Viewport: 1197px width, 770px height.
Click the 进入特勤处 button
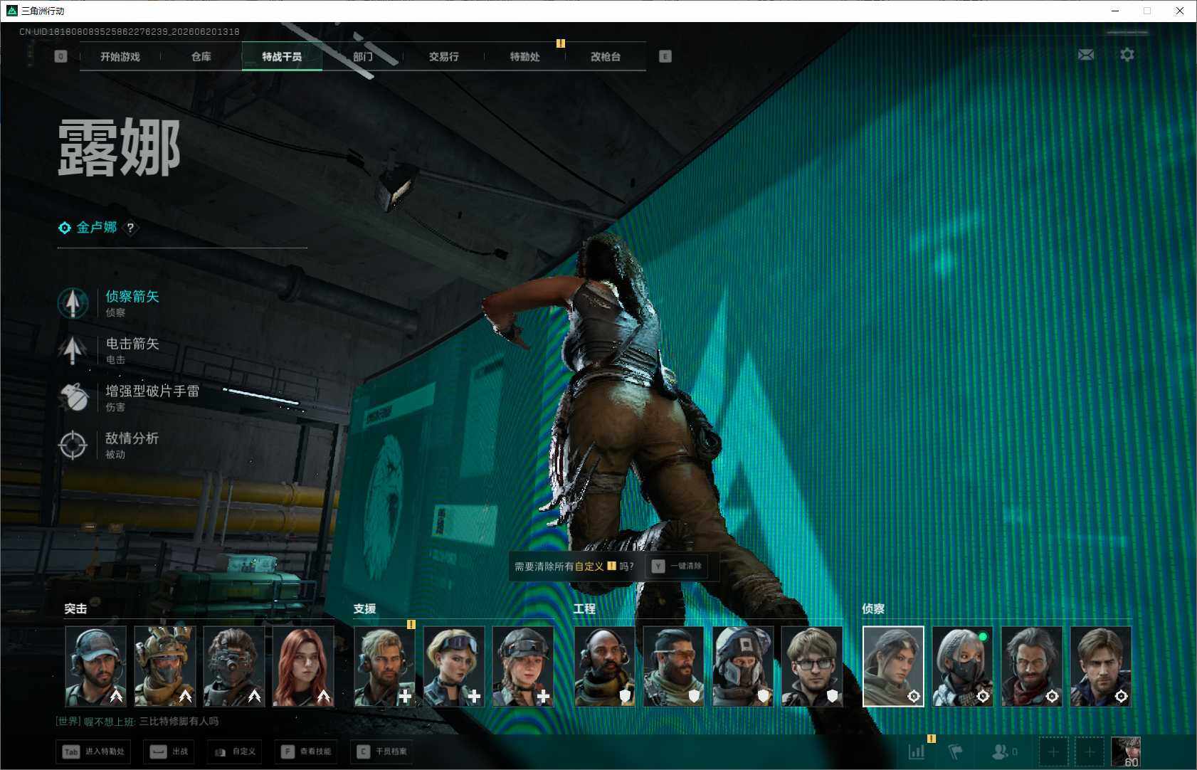point(95,751)
